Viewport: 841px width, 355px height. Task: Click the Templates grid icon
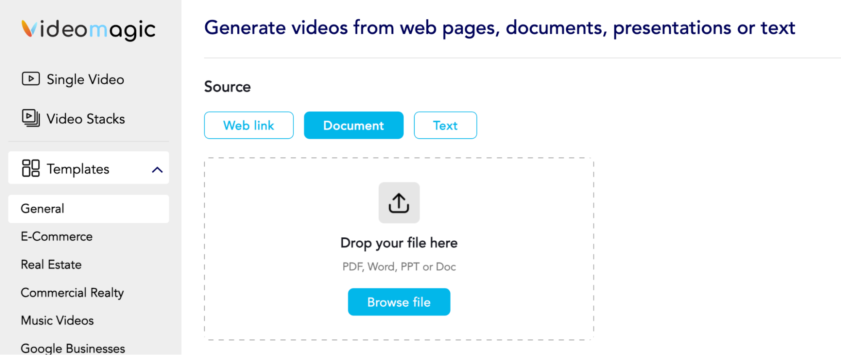[x=31, y=168]
